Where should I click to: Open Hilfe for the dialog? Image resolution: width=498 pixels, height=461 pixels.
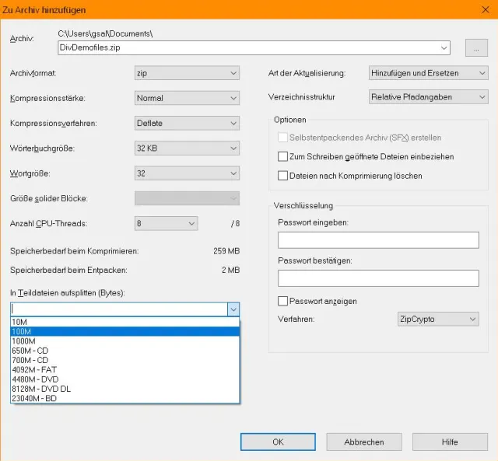(x=449, y=442)
